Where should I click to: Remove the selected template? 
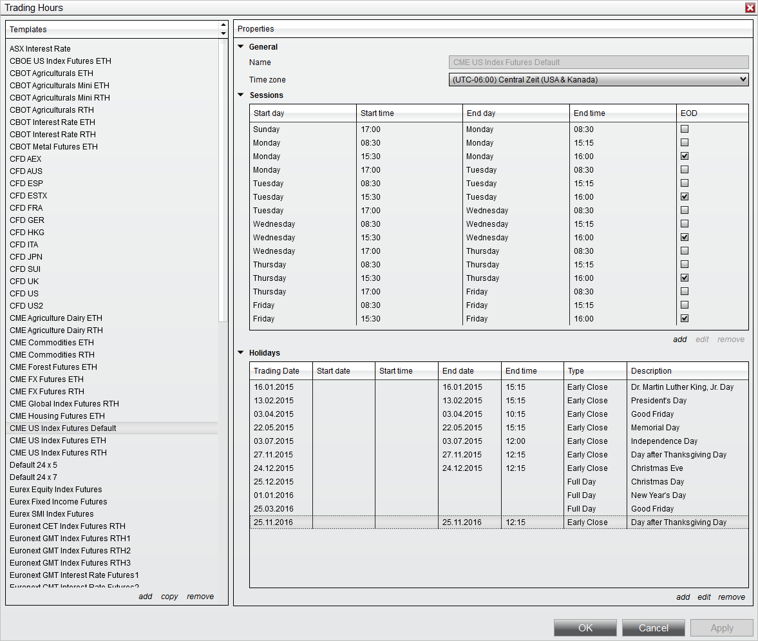click(x=200, y=597)
